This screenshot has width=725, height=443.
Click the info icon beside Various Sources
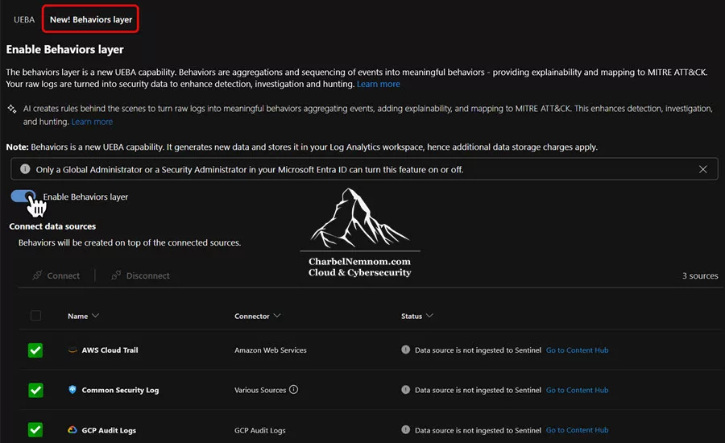point(293,389)
